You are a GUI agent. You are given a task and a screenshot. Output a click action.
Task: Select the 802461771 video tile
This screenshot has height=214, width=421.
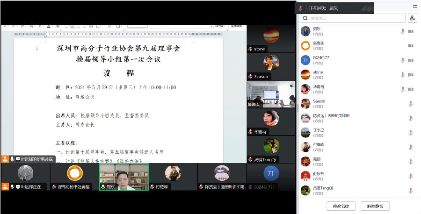tap(271, 177)
